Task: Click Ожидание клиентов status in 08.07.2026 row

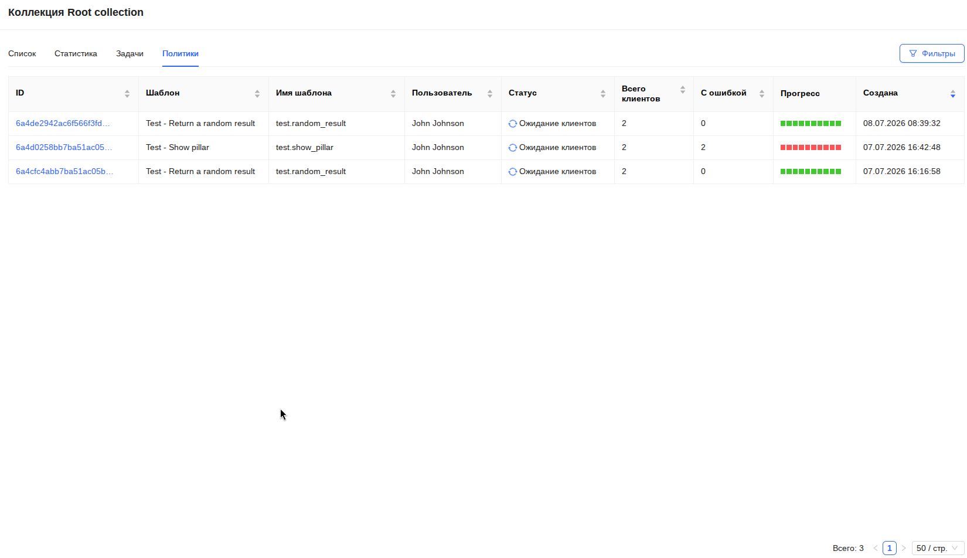Action: pyautogui.click(x=558, y=123)
